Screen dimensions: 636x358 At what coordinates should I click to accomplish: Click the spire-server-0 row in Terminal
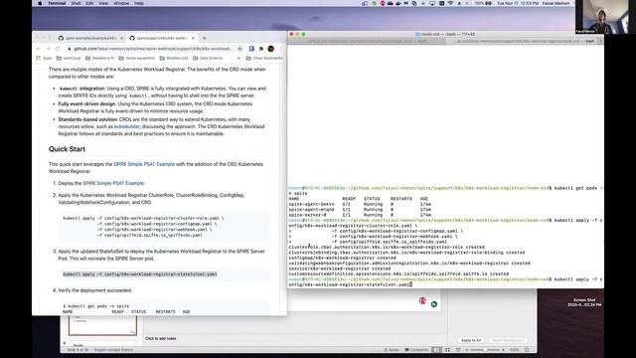[360, 215]
